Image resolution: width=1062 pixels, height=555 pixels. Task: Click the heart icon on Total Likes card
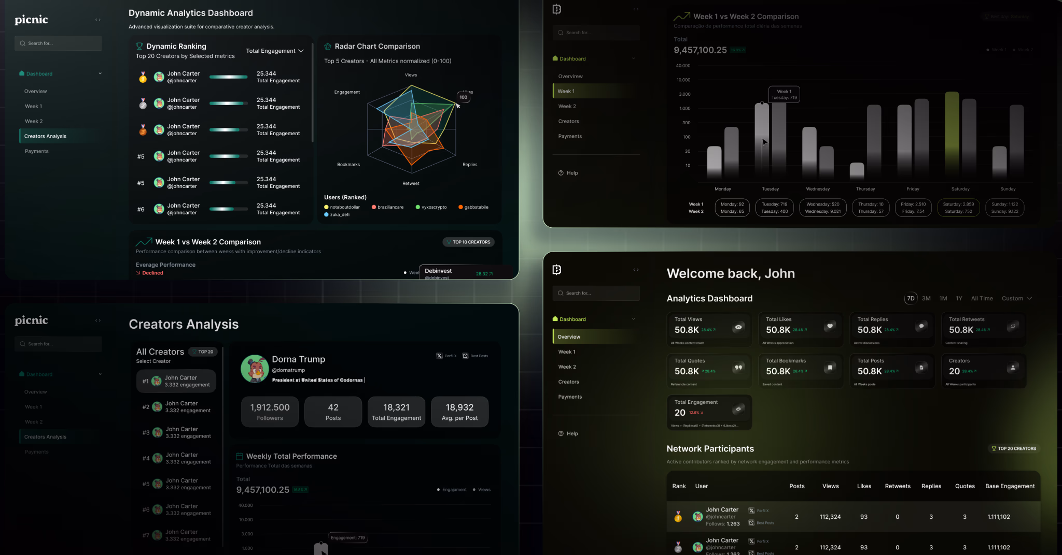pos(830,326)
